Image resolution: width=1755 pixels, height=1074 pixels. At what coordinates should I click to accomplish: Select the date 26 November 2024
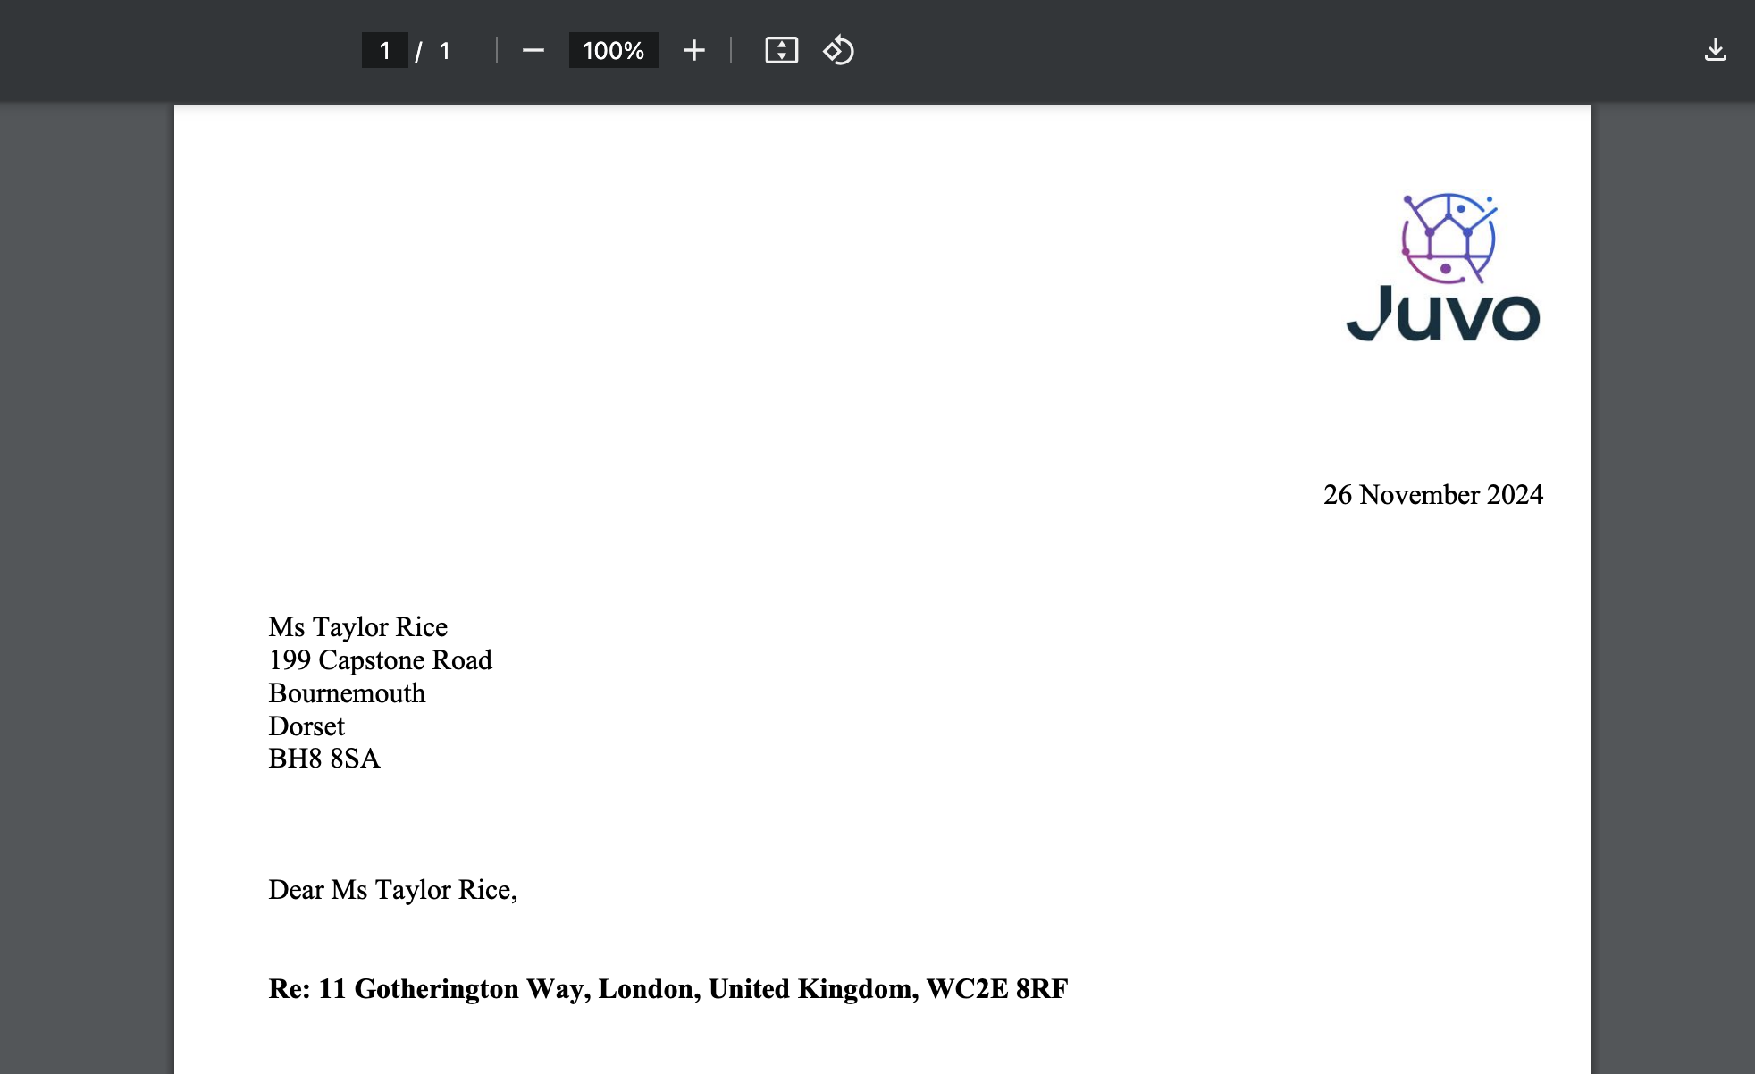(x=1433, y=494)
